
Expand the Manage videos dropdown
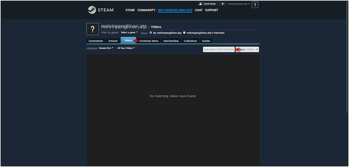[x=247, y=50]
